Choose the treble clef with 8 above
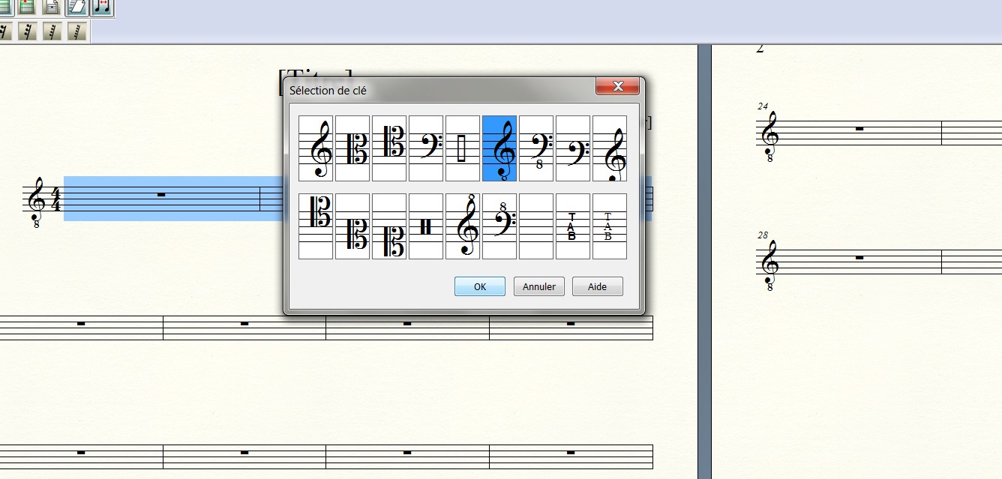Viewport: 1002px width, 479px height. 463,226
